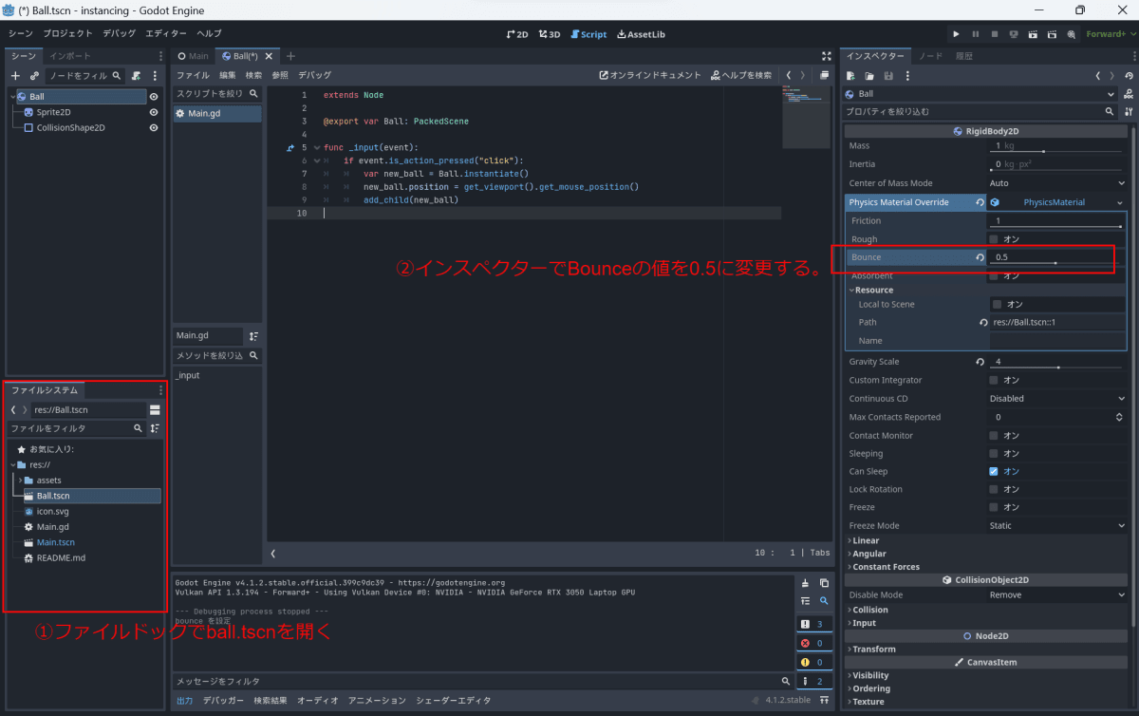Screen dimensions: 1139x716
Task: Load resource folder icon in Inspector
Action: [x=868, y=75]
